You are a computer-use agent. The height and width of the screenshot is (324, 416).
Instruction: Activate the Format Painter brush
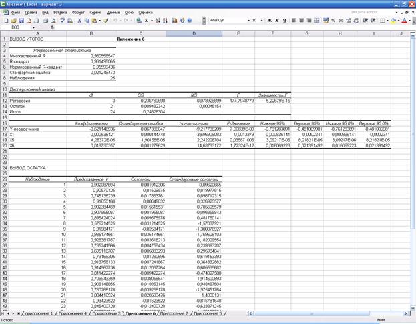[106, 21]
